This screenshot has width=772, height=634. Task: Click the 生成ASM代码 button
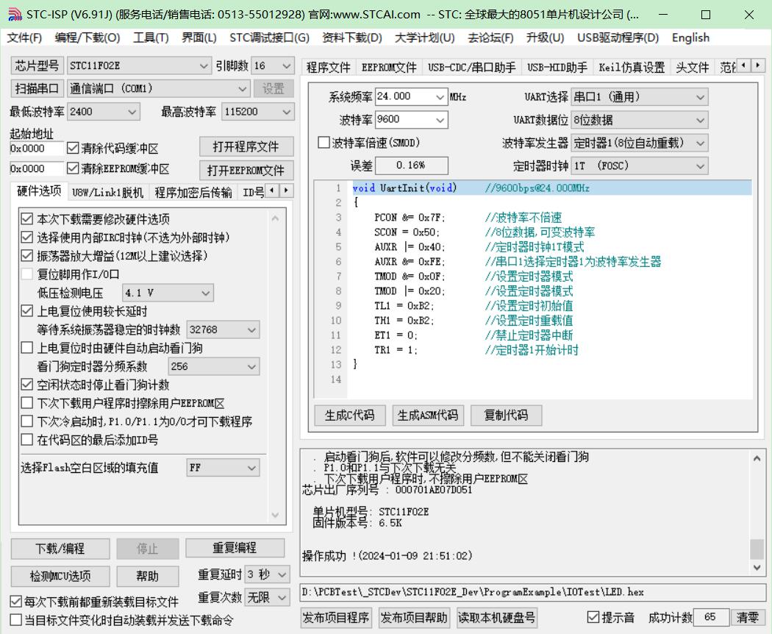click(427, 416)
